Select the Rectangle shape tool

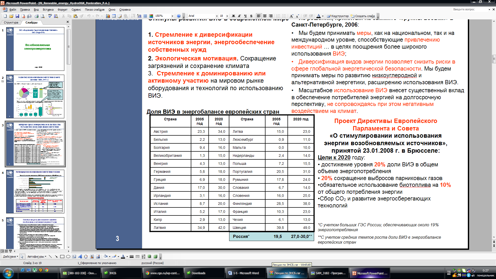tap(62, 257)
